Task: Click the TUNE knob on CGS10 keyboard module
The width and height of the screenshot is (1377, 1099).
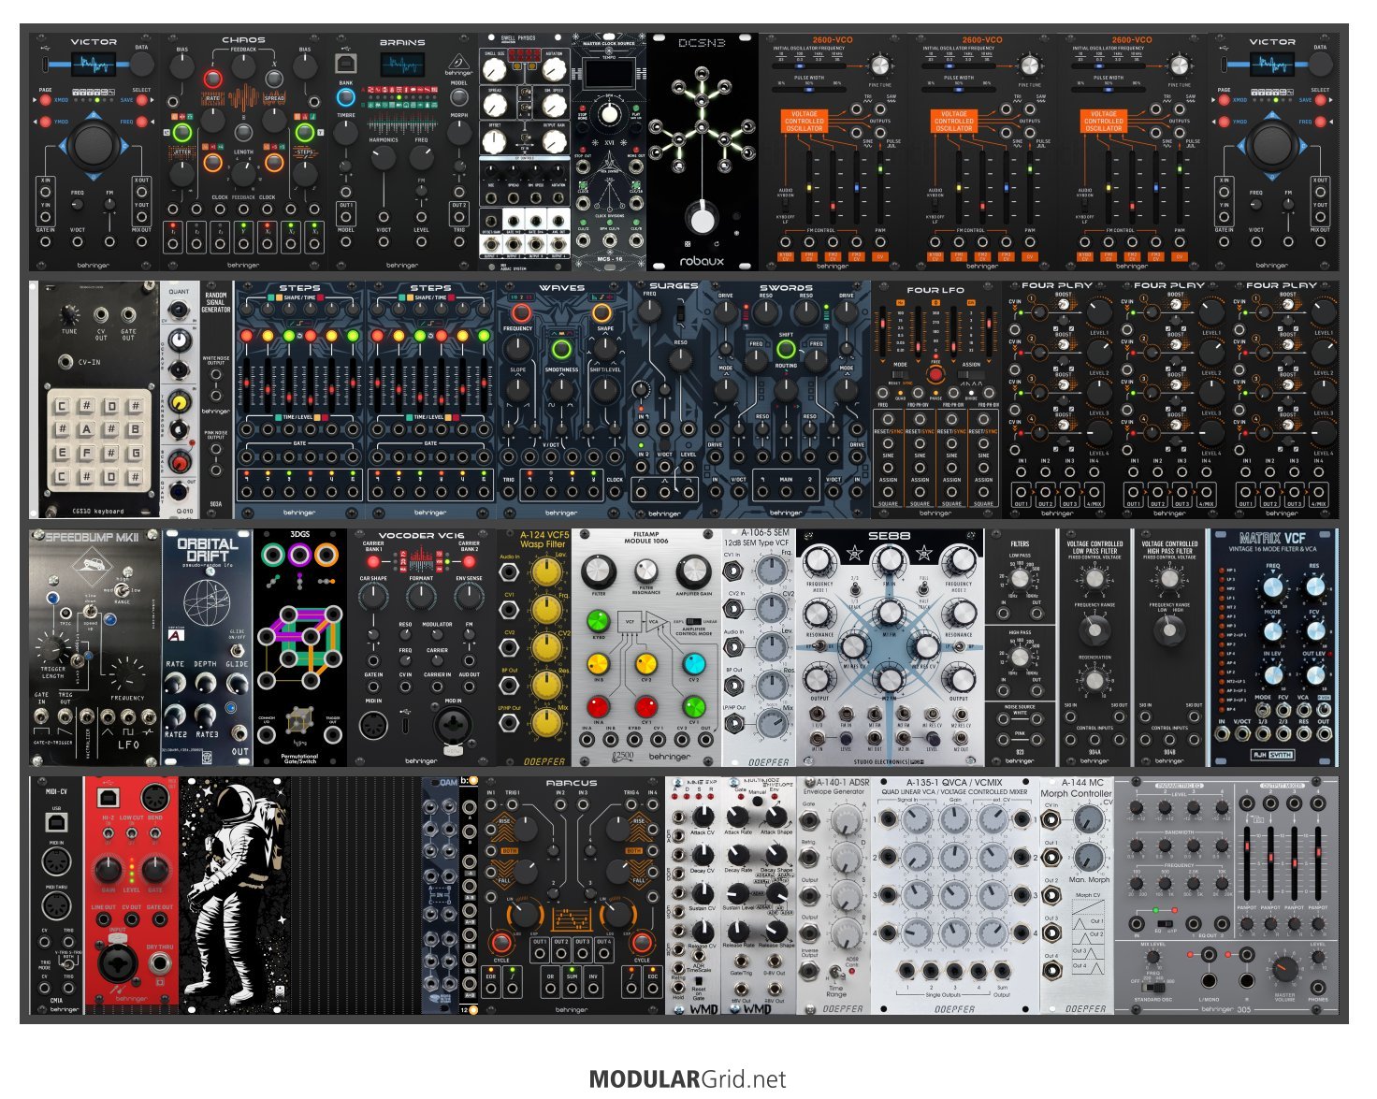Action: 68,313
